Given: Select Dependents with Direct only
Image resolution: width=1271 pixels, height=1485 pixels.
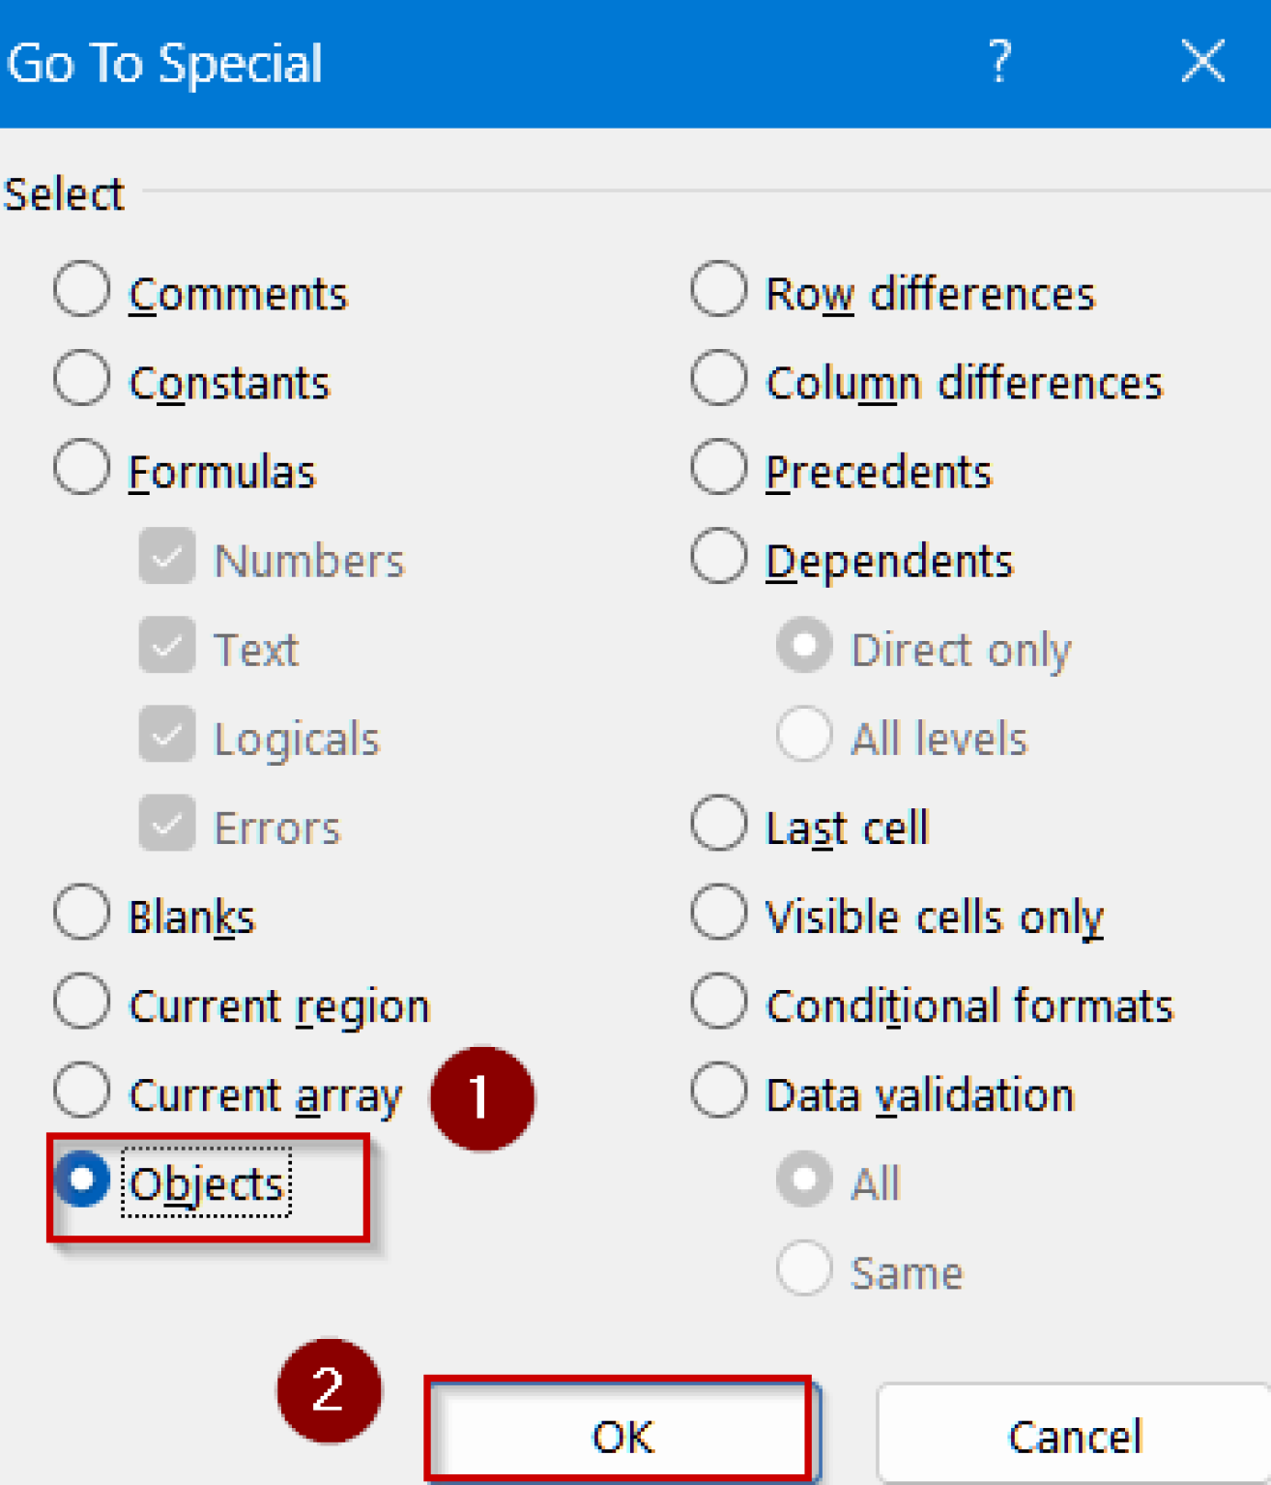Looking at the screenshot, I should (716, 557).
